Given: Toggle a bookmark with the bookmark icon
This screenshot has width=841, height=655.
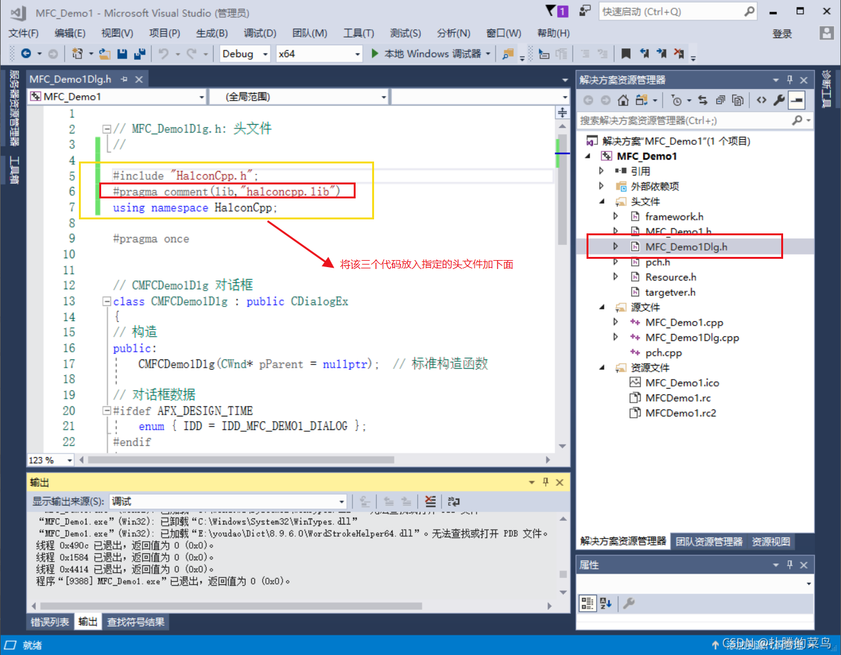Looking at the screenshot, I should (x=626, y=54).
